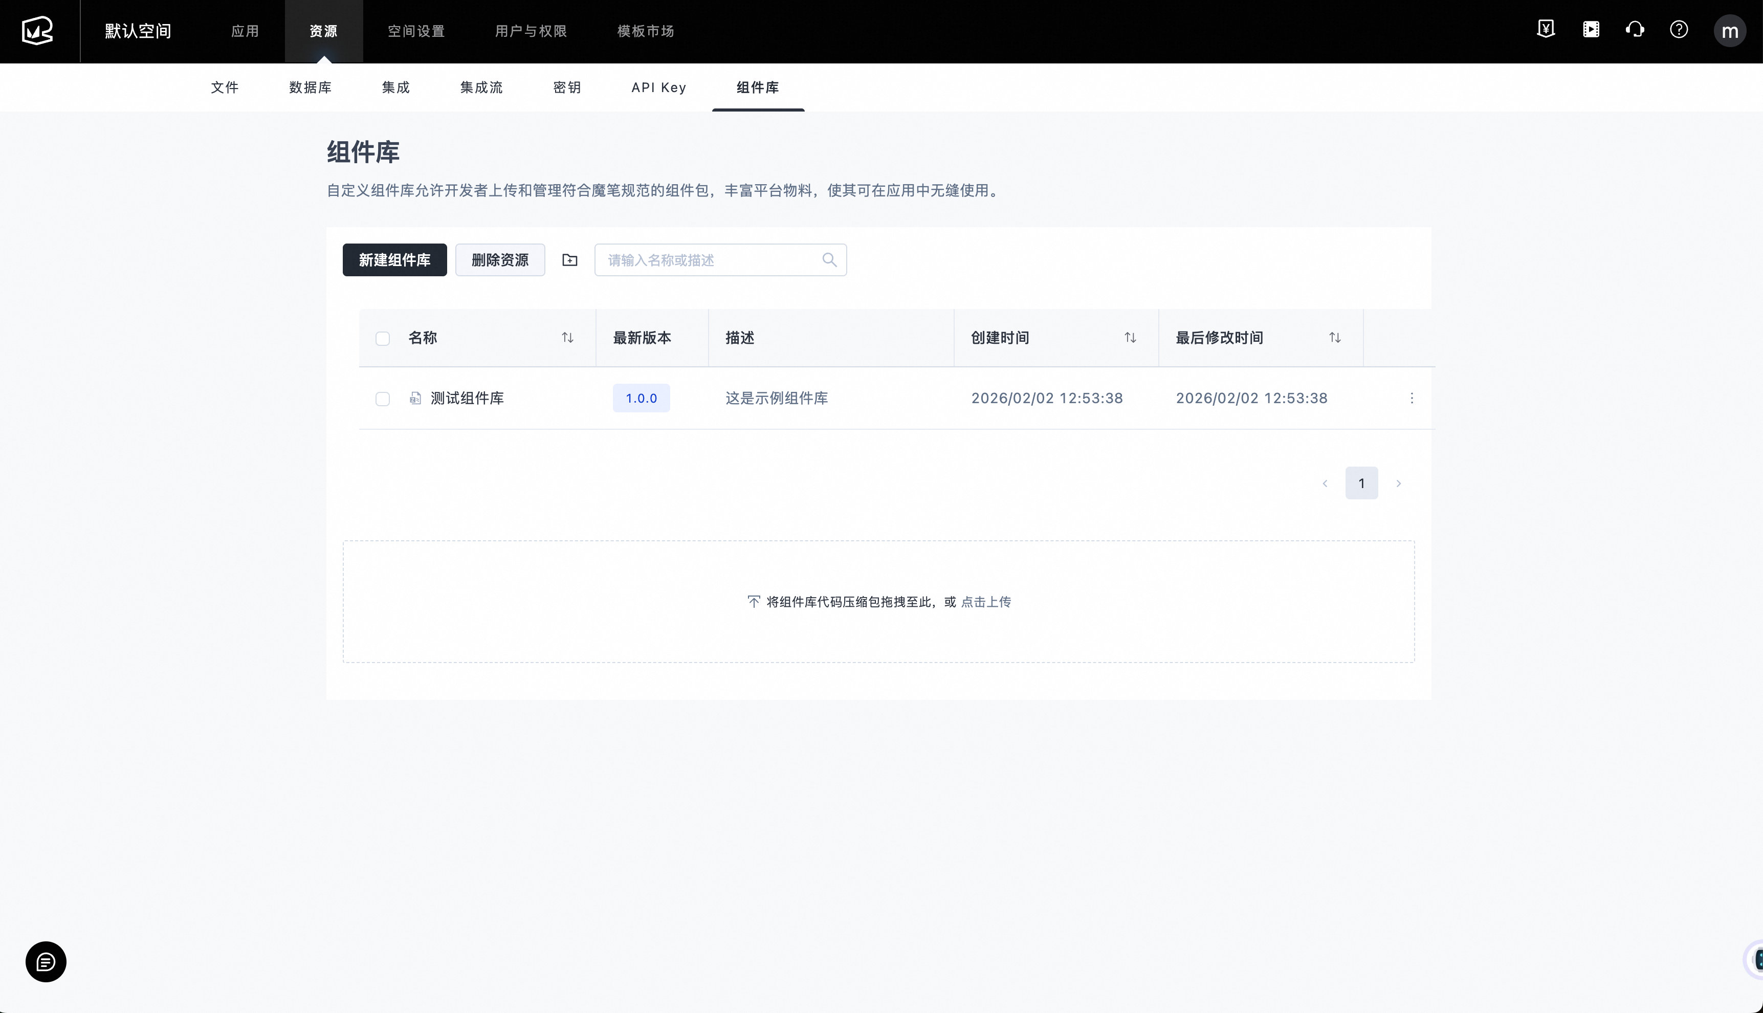Check the 测试组件库 row checkbox
The width and height of the screenshot is (1763, 1013).
tap(383, 399)
